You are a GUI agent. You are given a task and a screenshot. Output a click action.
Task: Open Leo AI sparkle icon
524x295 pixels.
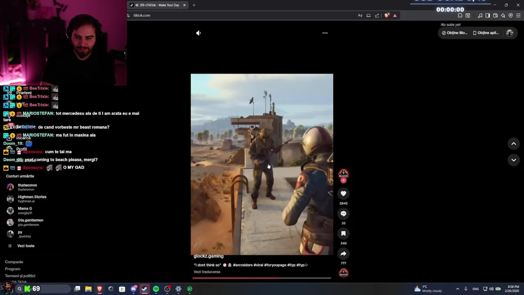503,16
